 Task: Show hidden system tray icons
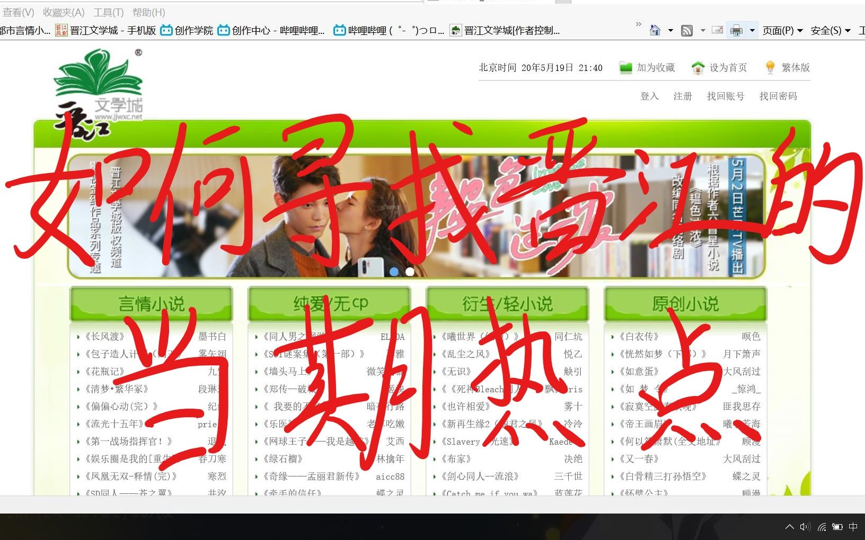pyautogui.click(x=789, y=527)
